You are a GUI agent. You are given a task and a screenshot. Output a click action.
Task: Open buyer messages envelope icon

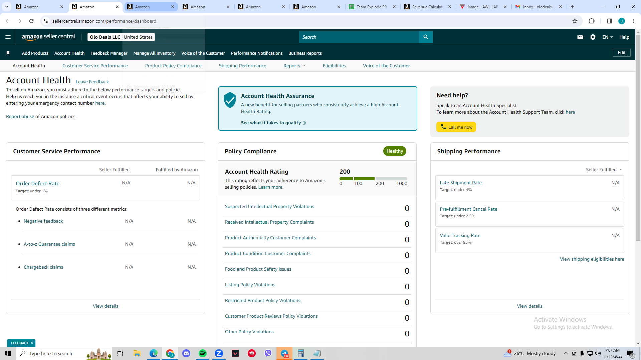[x=580, y=37]
